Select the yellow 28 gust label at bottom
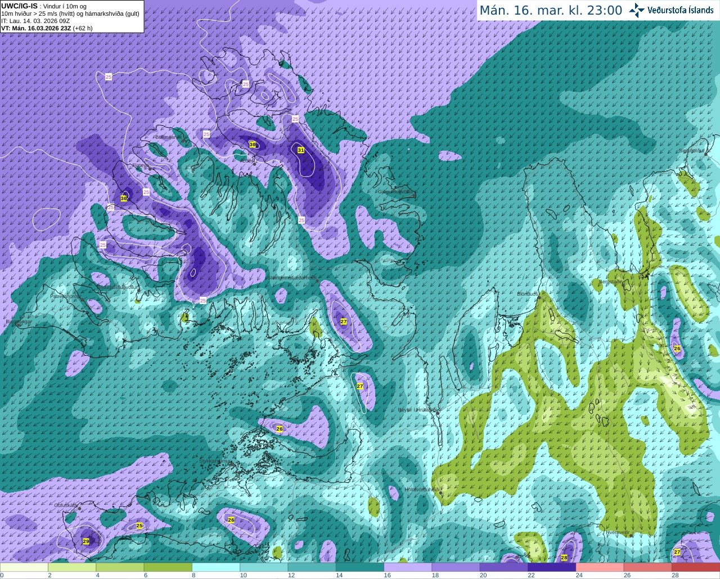 coord(564,558)
